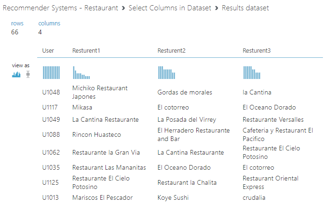Screen dimensions: 330x204
Task: Click the Results dataset breadcrumb
Action: (x=245, y=8)
